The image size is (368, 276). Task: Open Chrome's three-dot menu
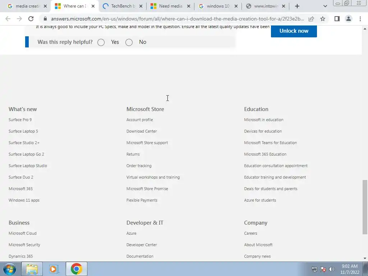(360, 19)
